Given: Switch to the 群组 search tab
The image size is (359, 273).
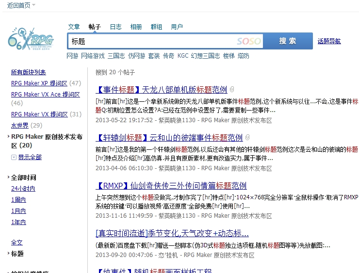Looking at the screenshot, I should click(x=156, y=27).
